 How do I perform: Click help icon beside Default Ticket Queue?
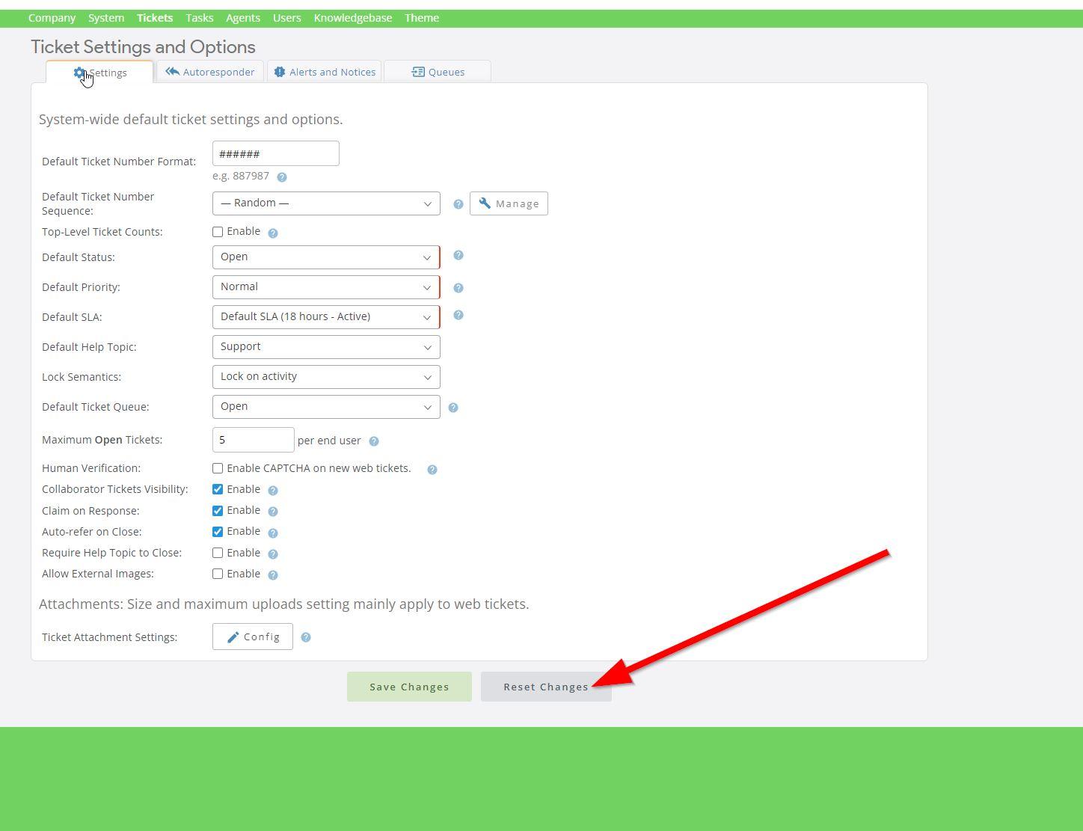tap(452, 408)
